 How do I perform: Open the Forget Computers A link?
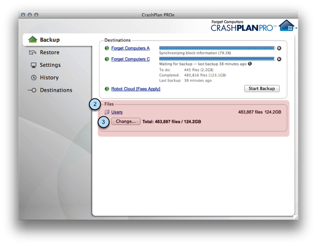[130, 48]
